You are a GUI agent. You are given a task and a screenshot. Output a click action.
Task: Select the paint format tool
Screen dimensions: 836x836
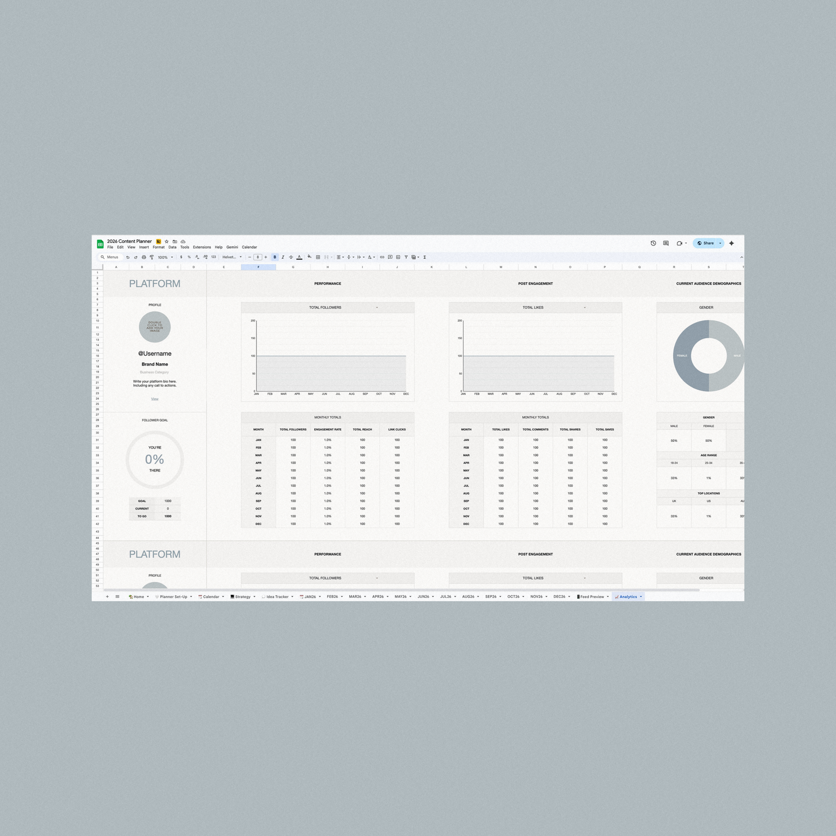(x=152, y=257)
